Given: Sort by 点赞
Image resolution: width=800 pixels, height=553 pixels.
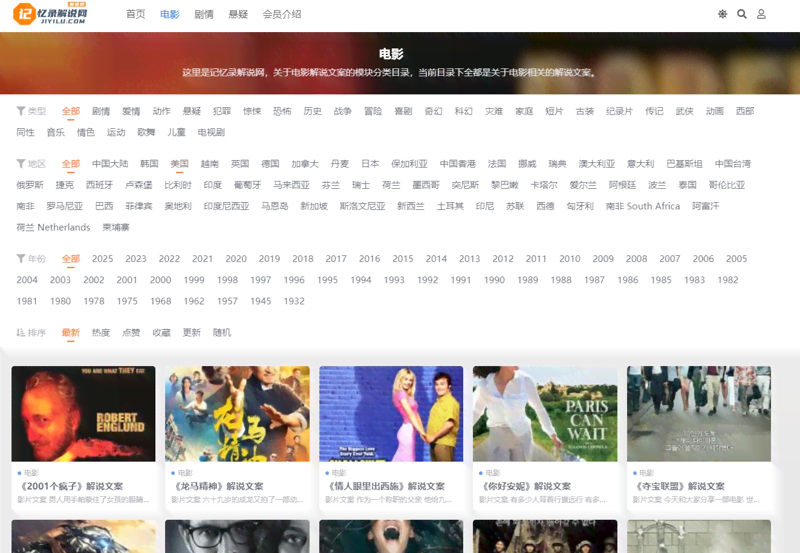Looking at the screenshot, I should [131, 333].
